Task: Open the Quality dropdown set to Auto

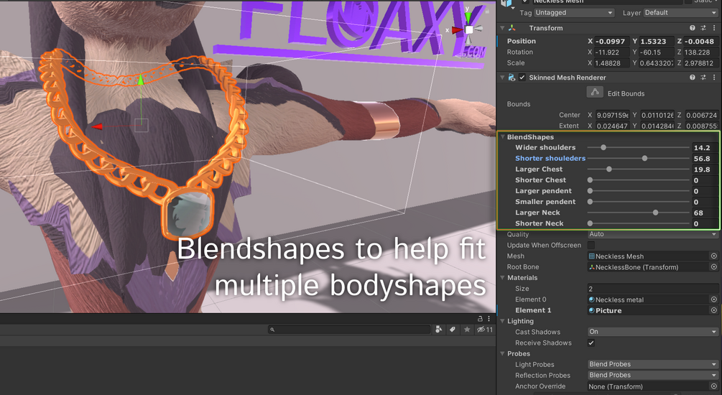Action: (653, 234)
